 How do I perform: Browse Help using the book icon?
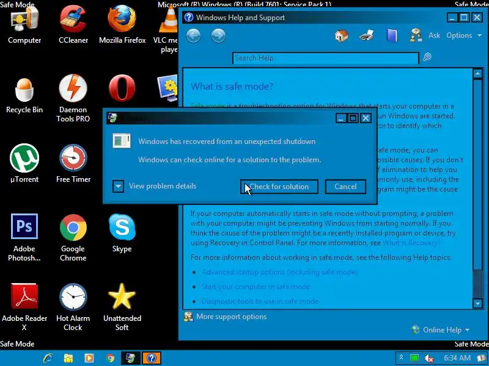pos(392,35)
